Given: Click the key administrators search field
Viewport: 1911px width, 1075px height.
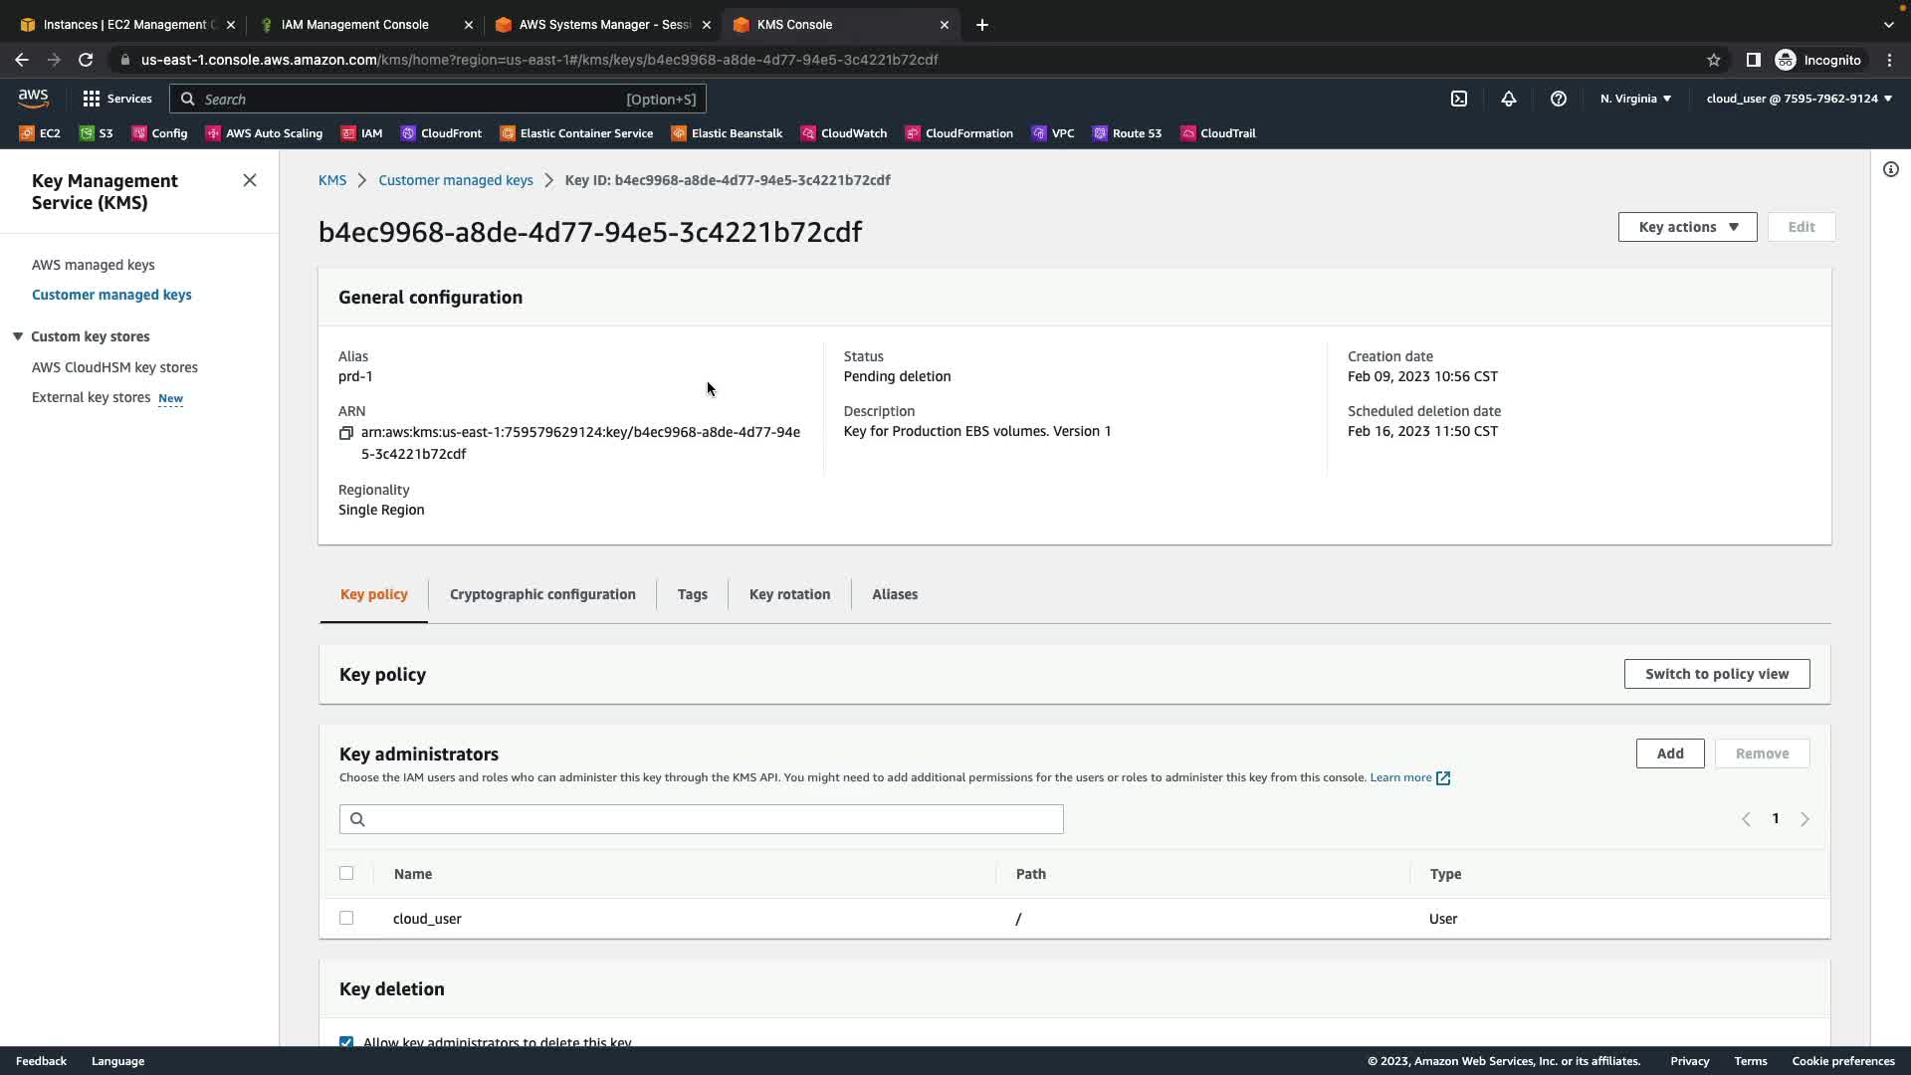Looking at the screenshot, I should pos(702,819).
